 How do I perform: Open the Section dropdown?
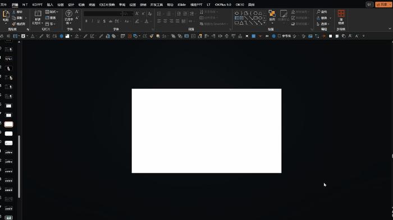pos(51,24)
